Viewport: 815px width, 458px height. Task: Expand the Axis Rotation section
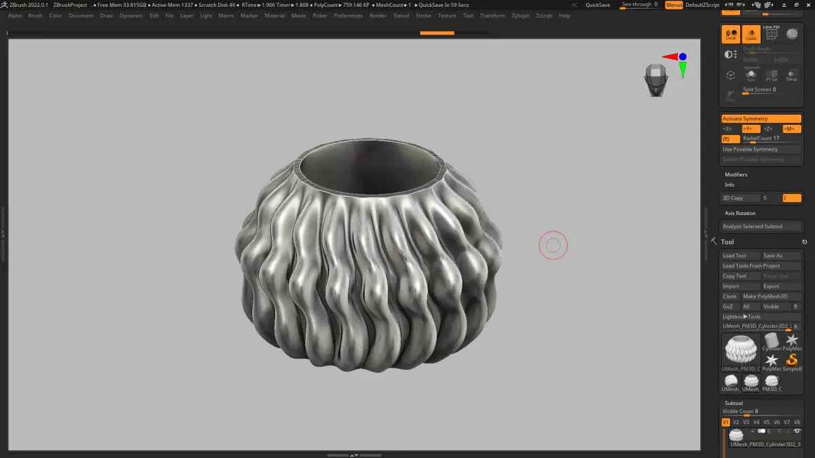pyautogui.click(x=740, y=213)
